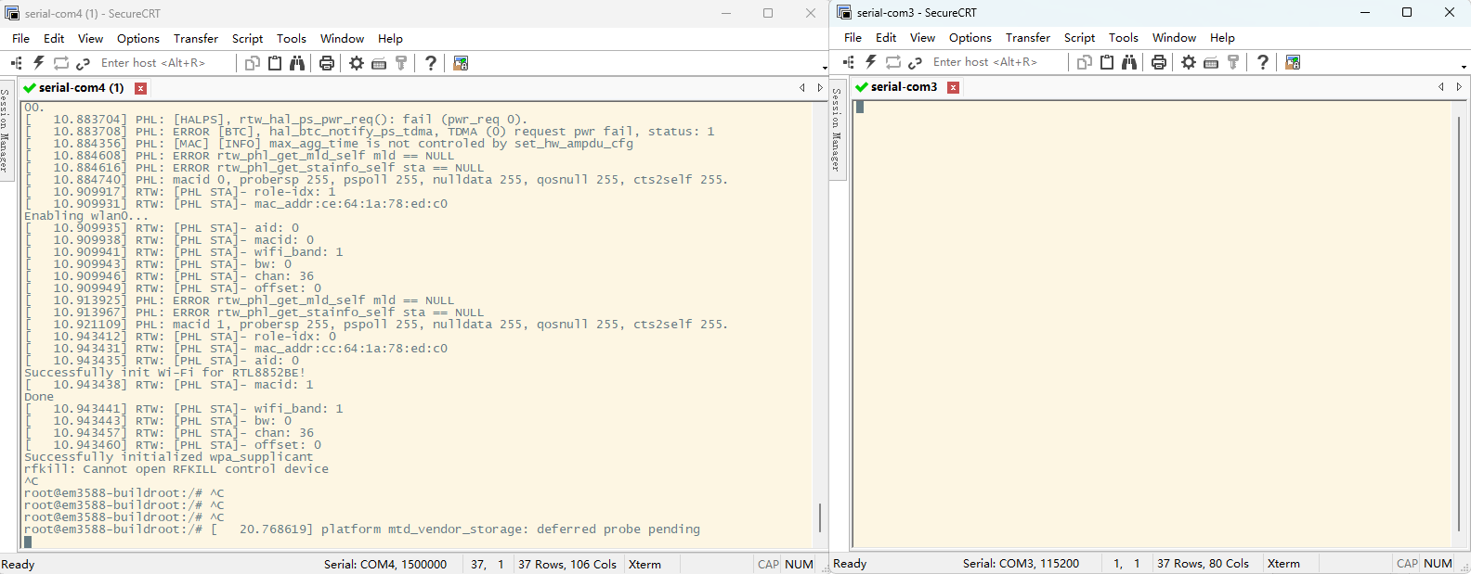Close the serial-com3 tab

click(x=953, y=87)
